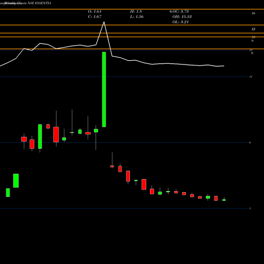Click the '12' price axis label
Viewport: 264px width, 264px height.
point(253,29)
